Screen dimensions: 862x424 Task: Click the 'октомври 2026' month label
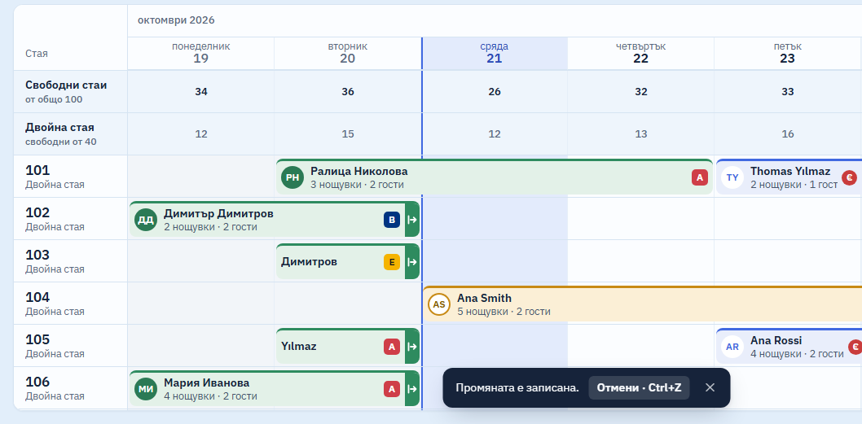[x=176, y=20]
